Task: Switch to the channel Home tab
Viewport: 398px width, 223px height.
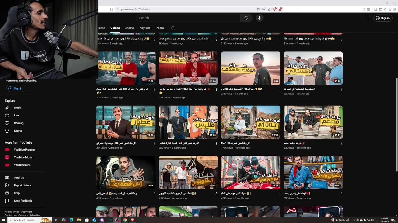Action: click(x=102, y=28)
